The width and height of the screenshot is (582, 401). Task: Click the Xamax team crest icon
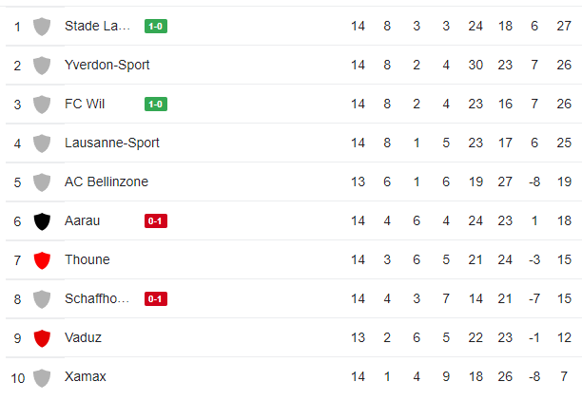pos(41,377)
